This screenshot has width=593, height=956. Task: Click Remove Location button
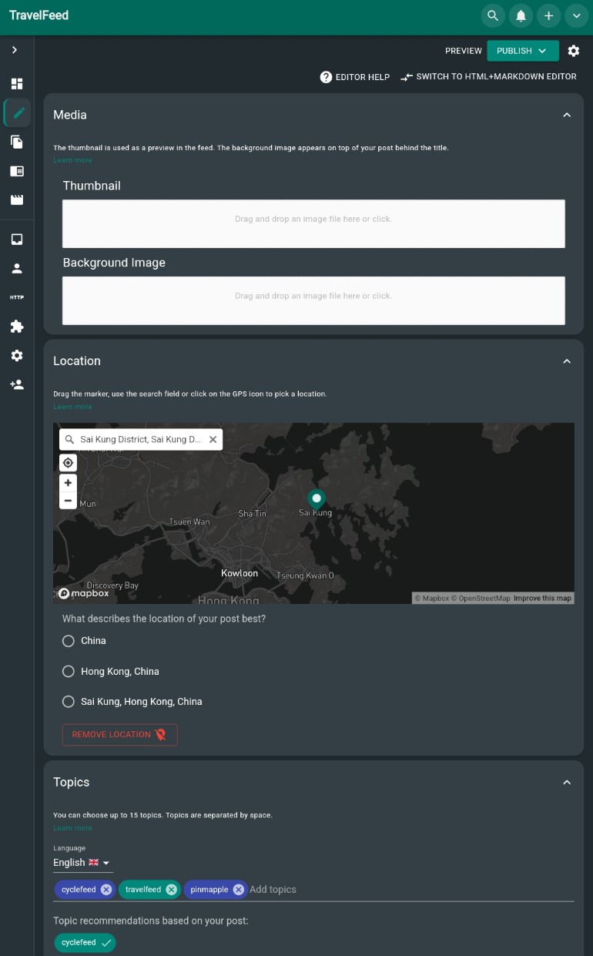point(120,735)
